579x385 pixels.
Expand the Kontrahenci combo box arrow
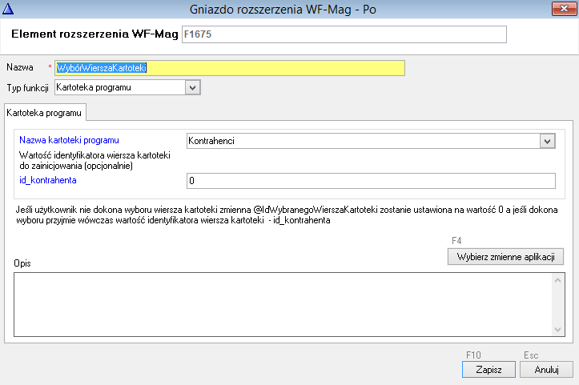point(547,141)
